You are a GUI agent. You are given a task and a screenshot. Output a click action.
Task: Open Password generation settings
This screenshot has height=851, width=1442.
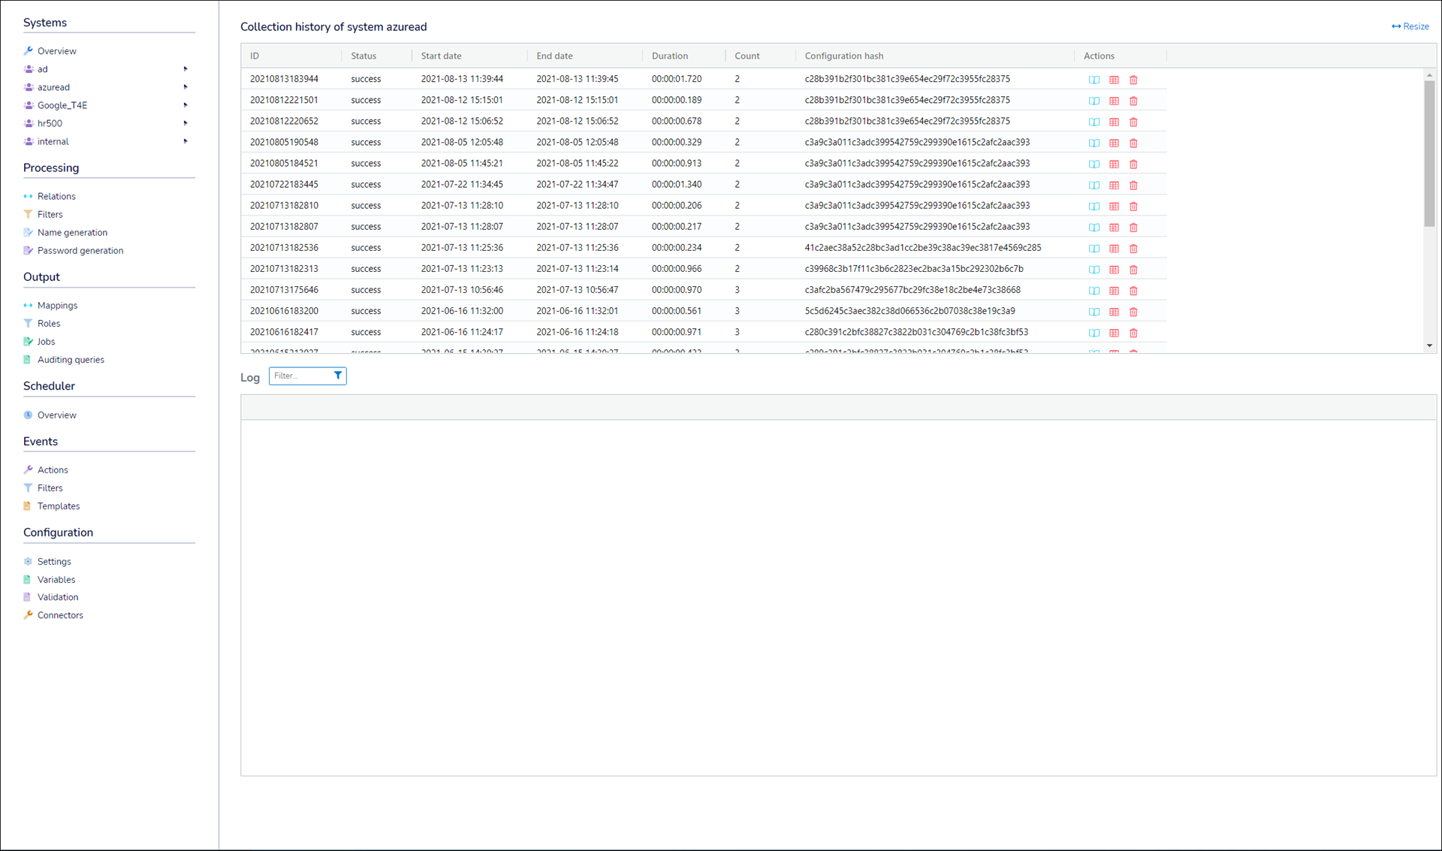(80, 251)
